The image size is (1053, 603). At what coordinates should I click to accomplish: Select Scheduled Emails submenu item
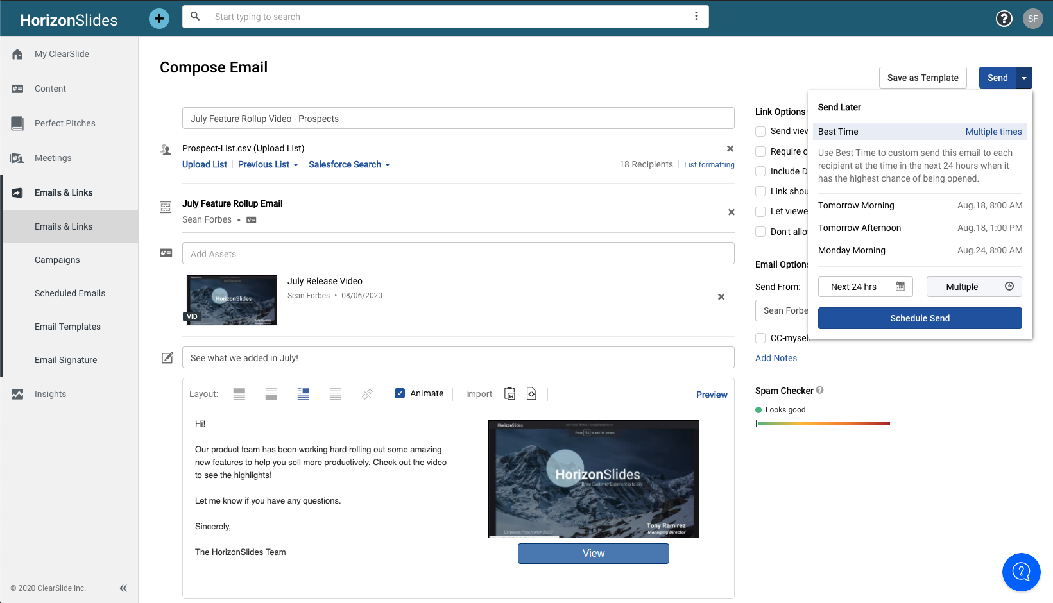pyautogui.click(x=70, y=293)
